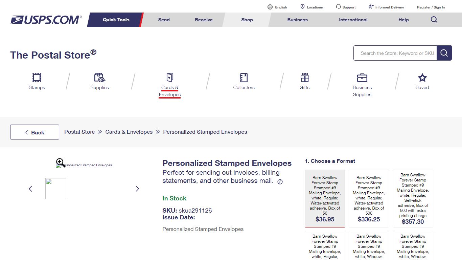462x260 pixels.
Task: Click the SKU value skua291126
Action: (195, 211)
